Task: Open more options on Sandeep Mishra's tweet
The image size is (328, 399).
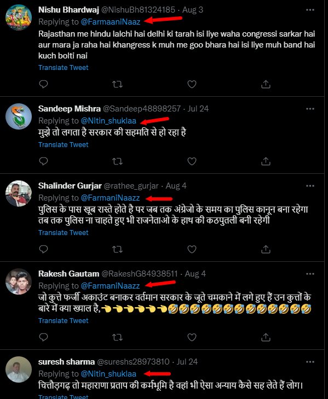Action: click(310, 109)
